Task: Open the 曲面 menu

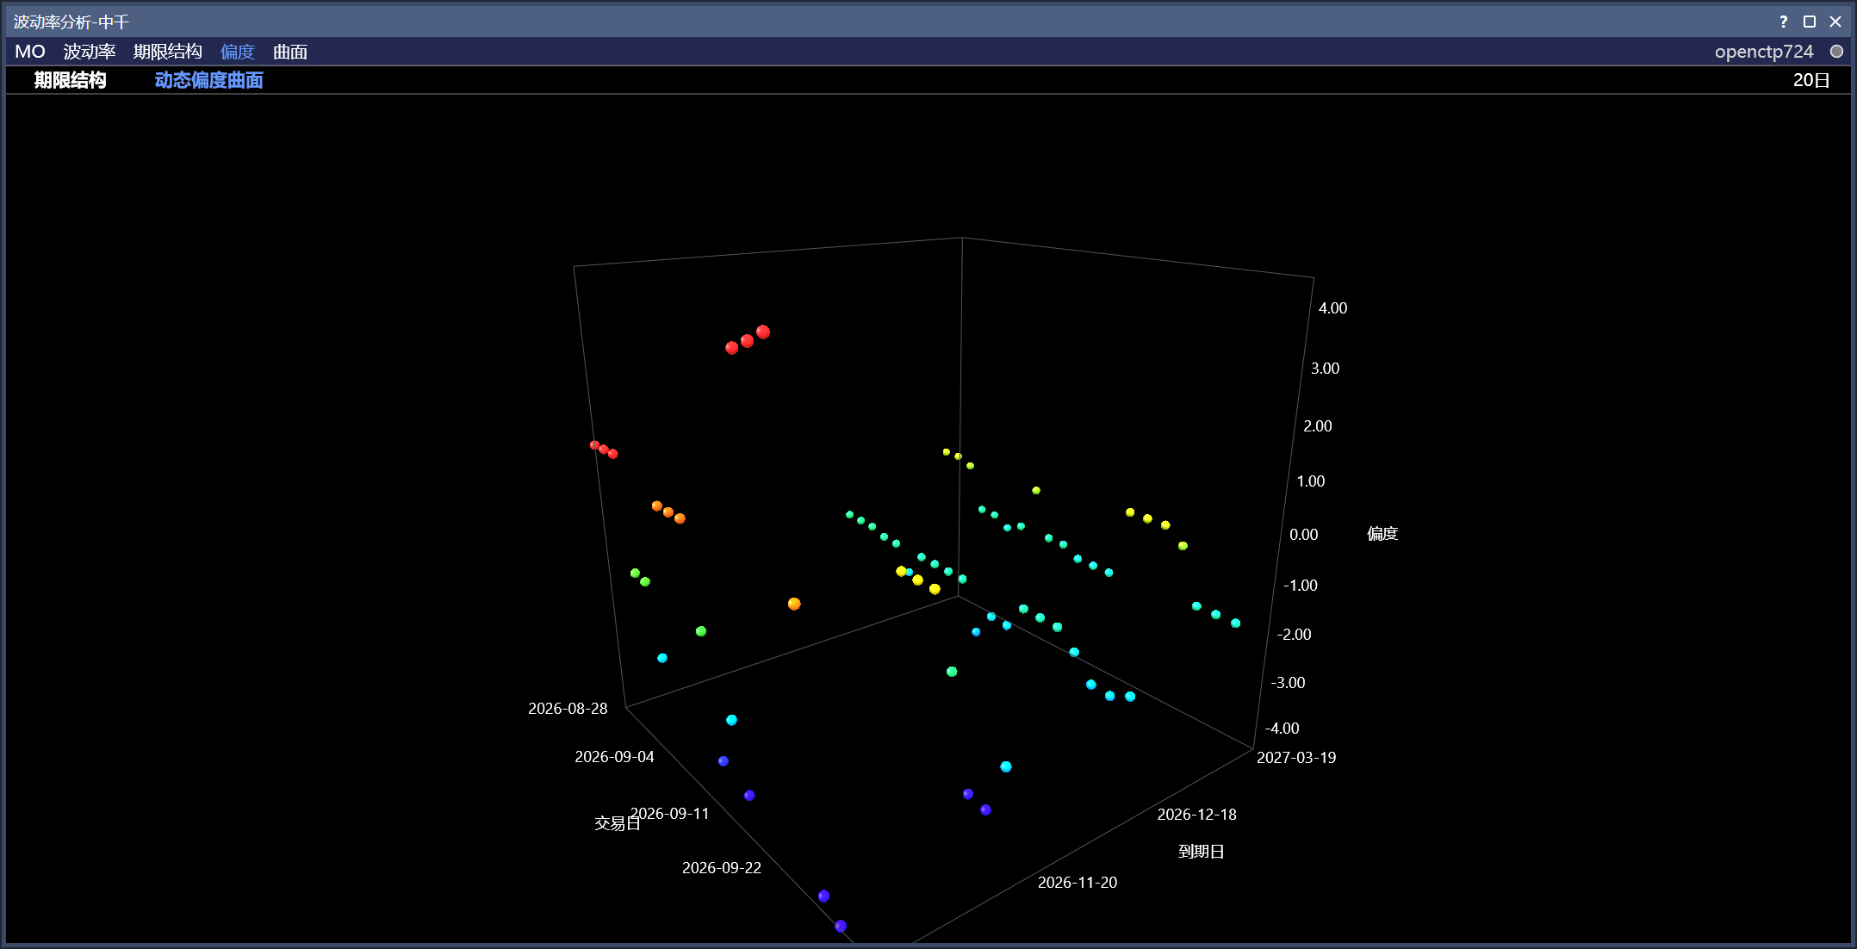Action: 290,52
